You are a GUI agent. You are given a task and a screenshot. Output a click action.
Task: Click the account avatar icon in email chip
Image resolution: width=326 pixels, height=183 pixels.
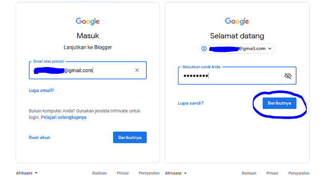[204, 49]
